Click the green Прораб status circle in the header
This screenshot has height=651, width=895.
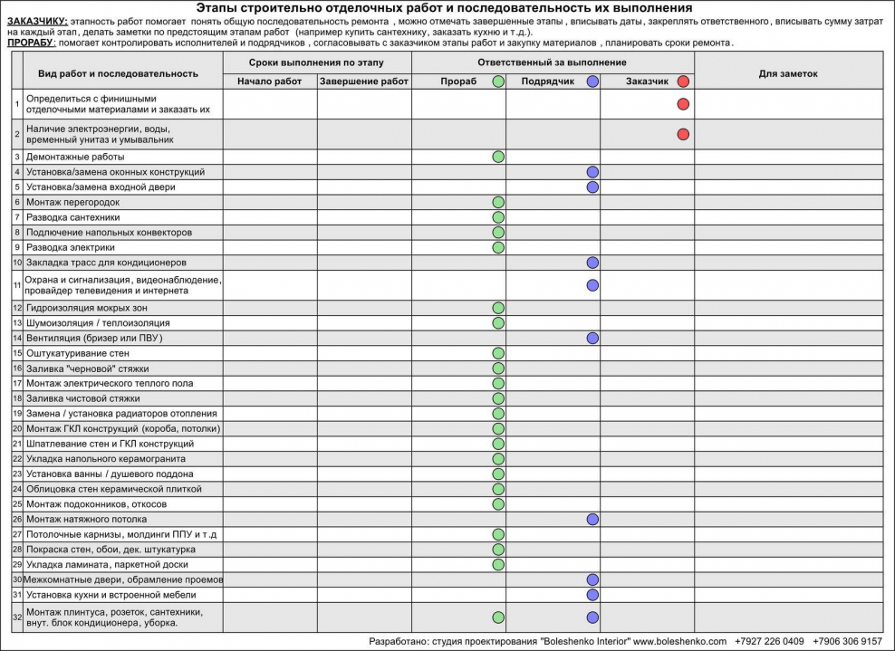coord(496,81)
